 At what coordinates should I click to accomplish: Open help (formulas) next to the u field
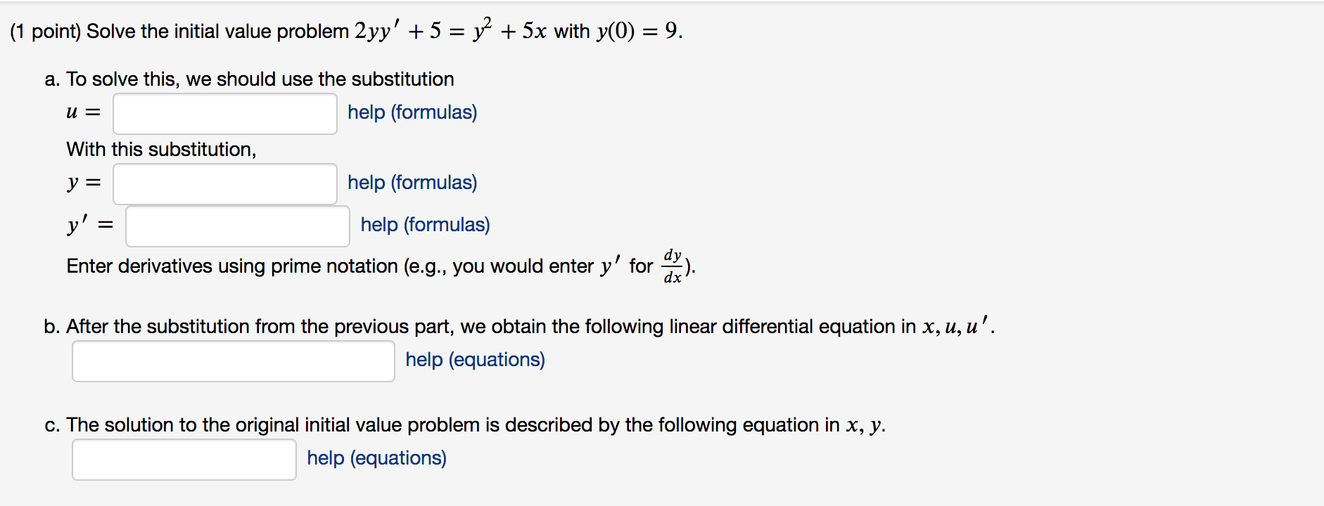(411, 112)
